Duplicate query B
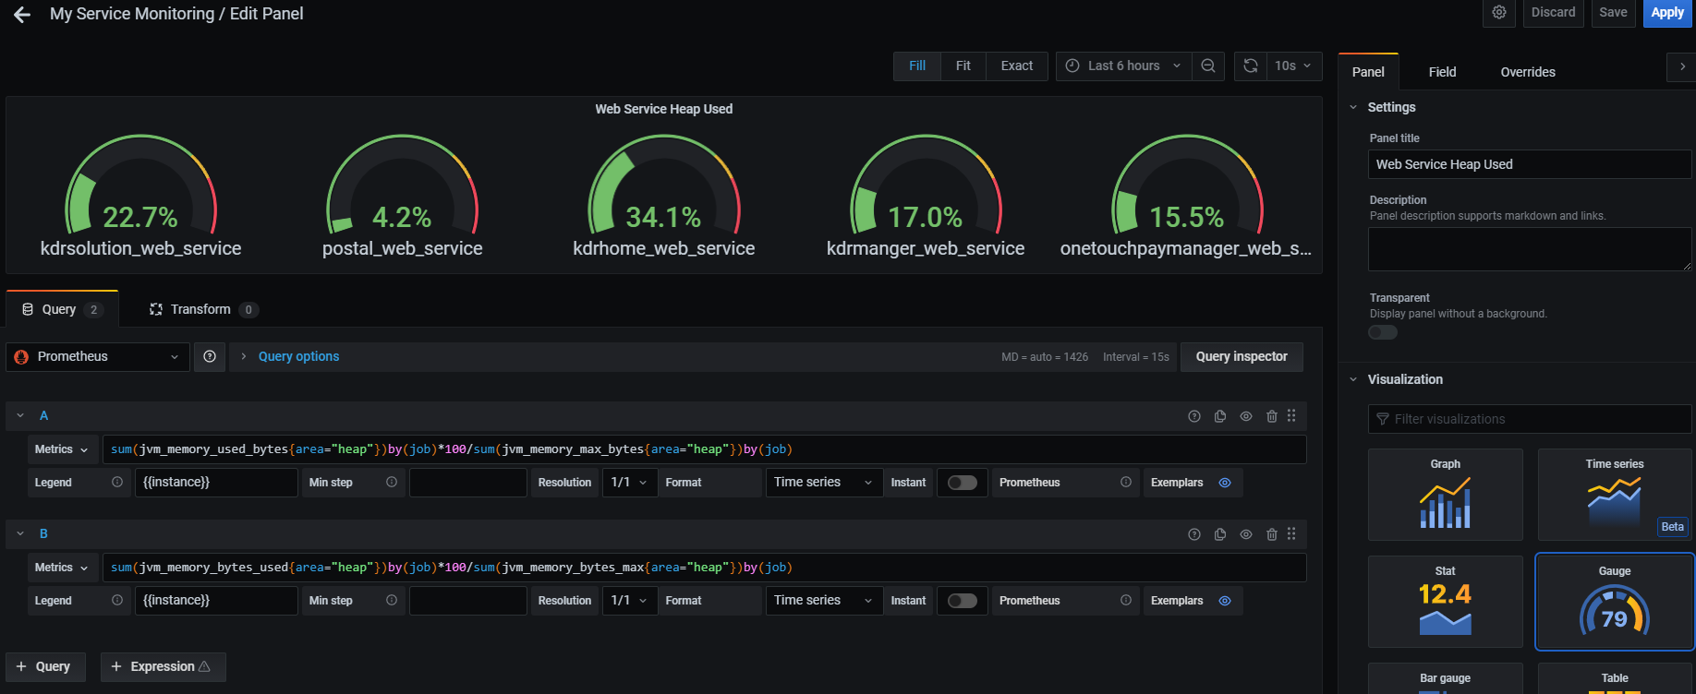The image size is (1696, 694). [x=1220, y=534]
